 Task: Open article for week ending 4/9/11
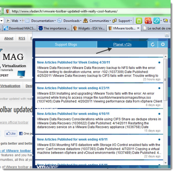(x=72, y=139)
